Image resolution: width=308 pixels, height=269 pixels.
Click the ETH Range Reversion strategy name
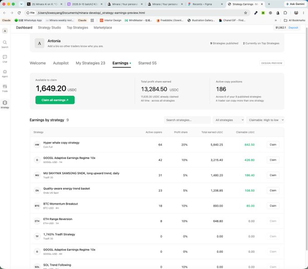click(58, 219)
